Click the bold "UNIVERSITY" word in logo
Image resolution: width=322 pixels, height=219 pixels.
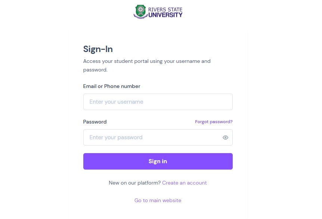(x=165, y=15)
